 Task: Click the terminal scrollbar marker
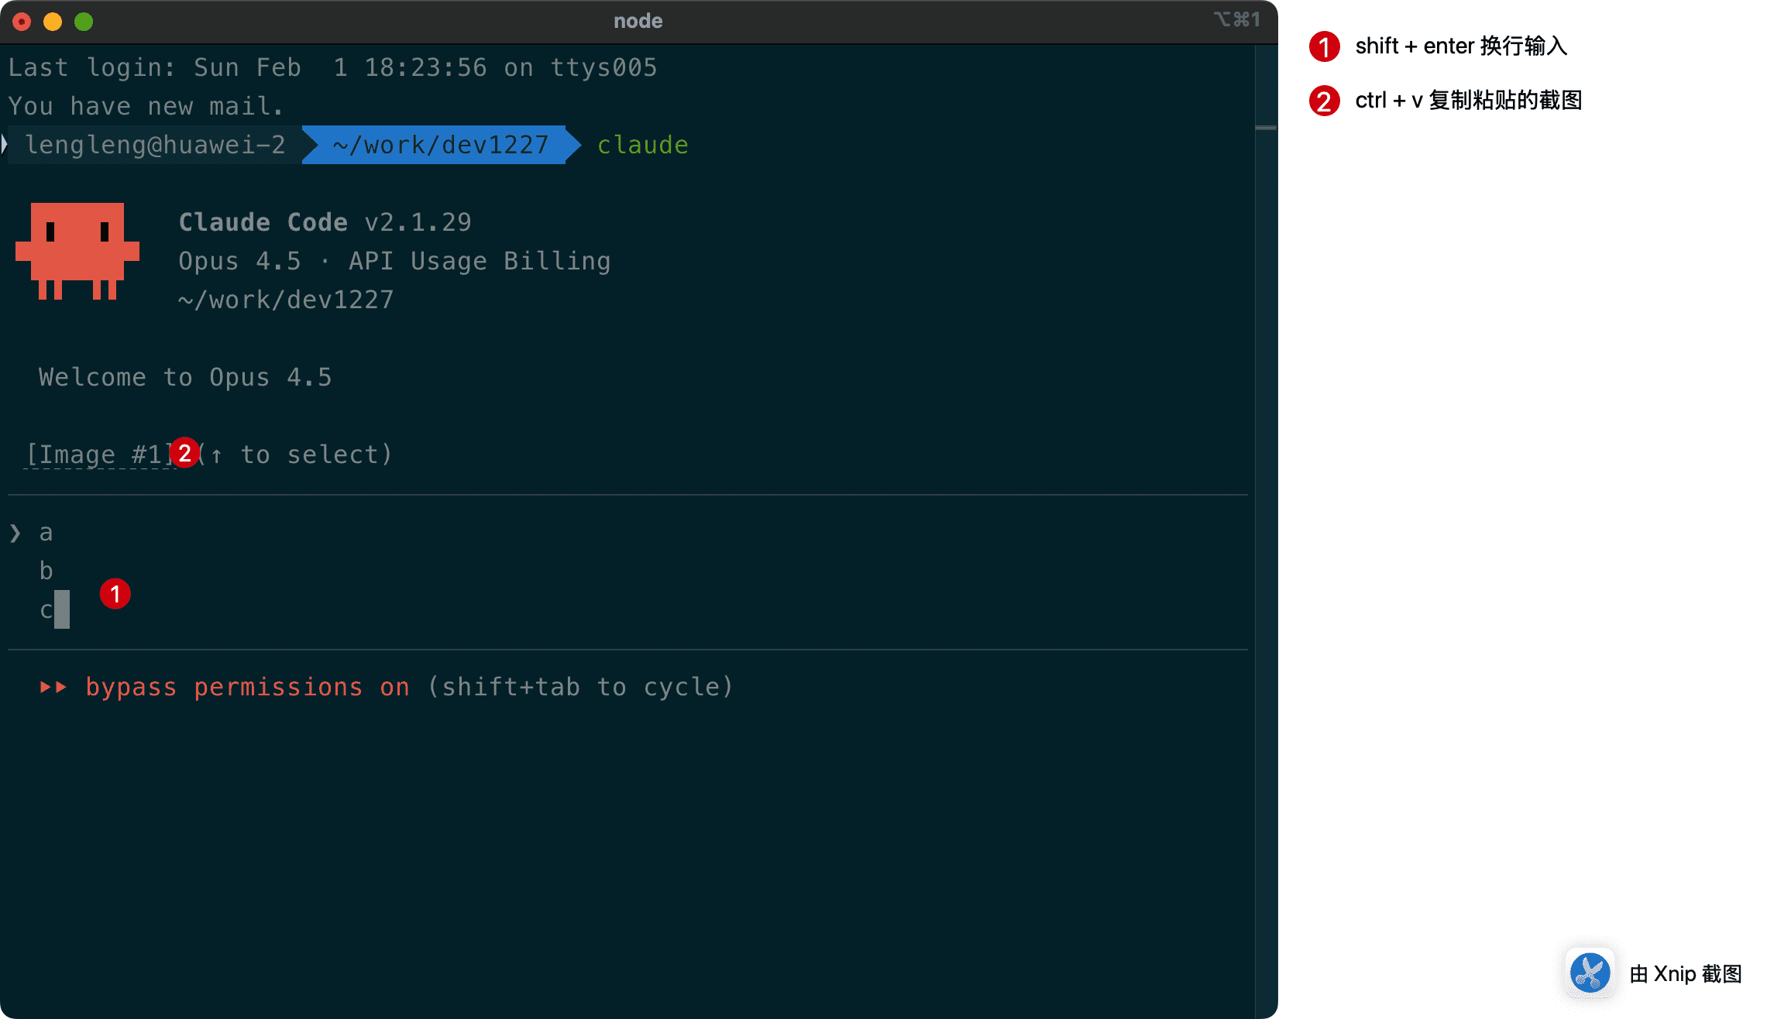point(1265,128)
